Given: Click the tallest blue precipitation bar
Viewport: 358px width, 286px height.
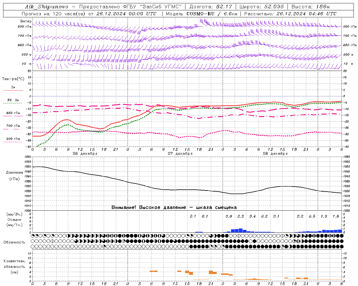Looking at the screenshot, I should tap(241, 230).
